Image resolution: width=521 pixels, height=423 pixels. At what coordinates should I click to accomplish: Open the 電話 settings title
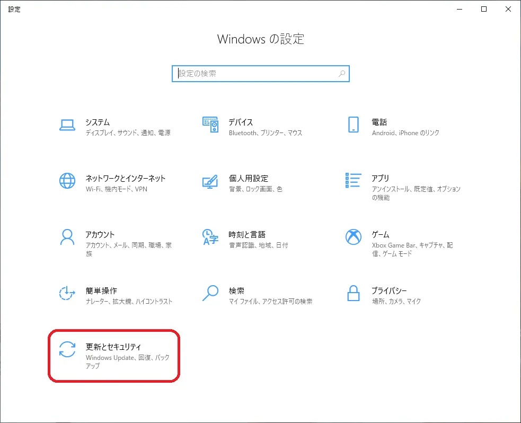point(379,122)
